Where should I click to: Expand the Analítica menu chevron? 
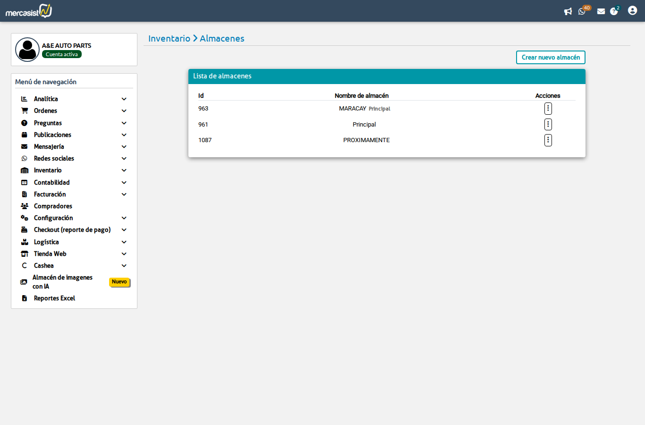(x=124, y=99)
